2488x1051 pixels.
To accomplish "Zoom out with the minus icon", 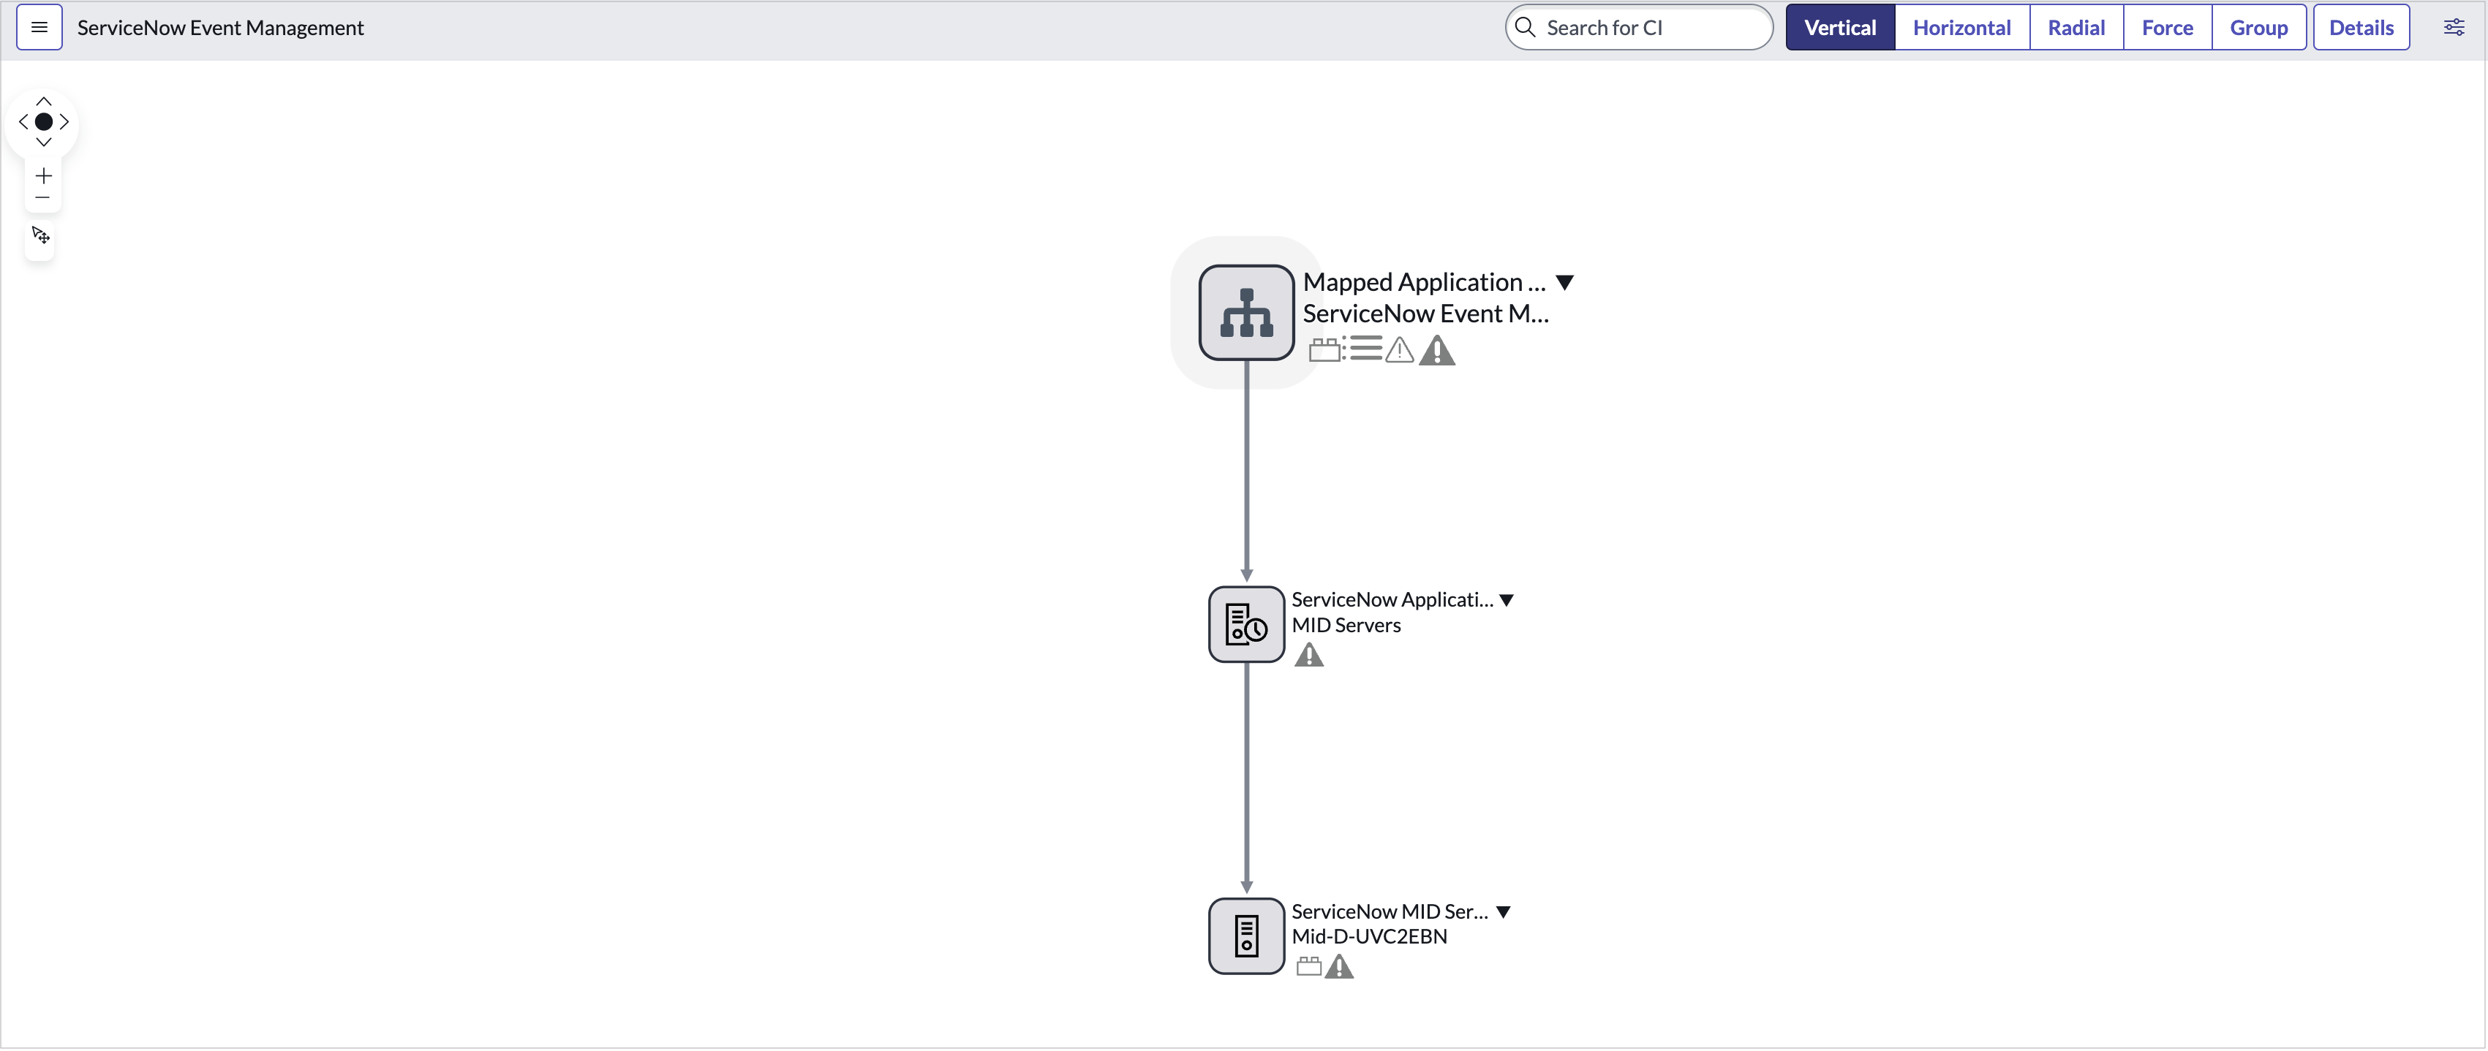I will pos(42,198).
